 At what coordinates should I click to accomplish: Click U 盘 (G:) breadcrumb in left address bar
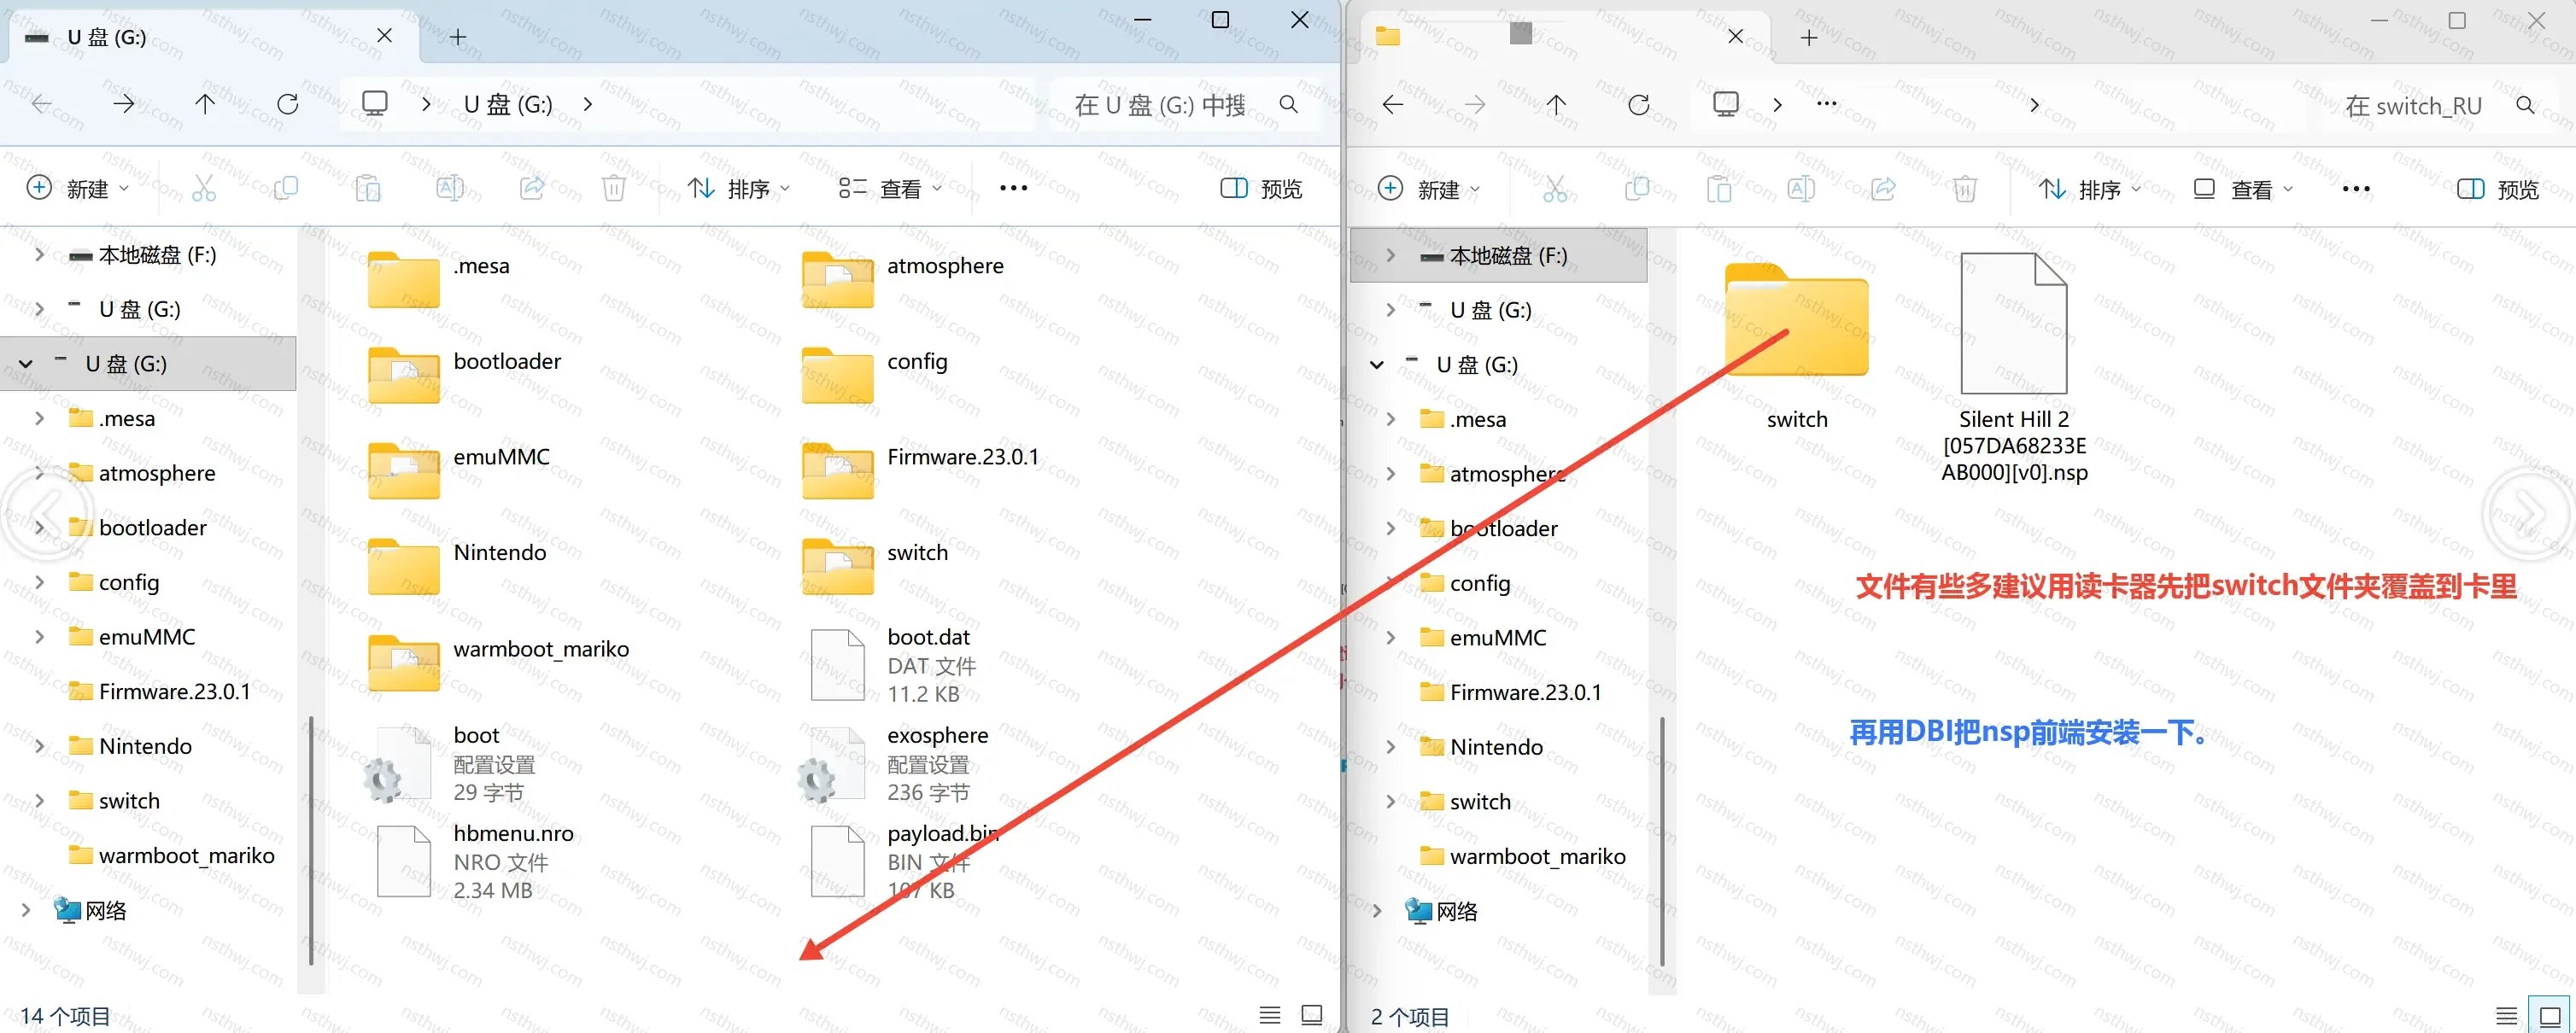[508, 104]
